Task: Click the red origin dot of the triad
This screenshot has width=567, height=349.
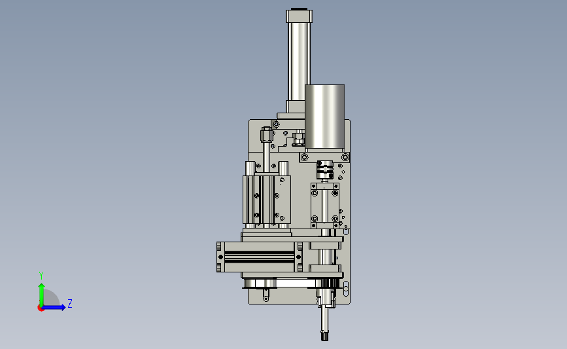Action: tap(41, 308)
